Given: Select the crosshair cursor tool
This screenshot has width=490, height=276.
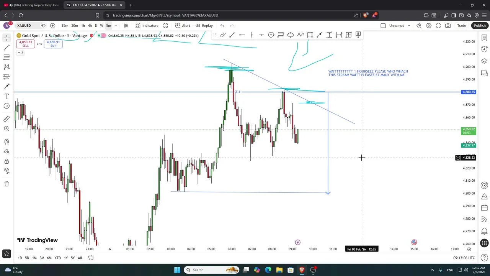Looking at the screenshot, I should pos(7,38).
